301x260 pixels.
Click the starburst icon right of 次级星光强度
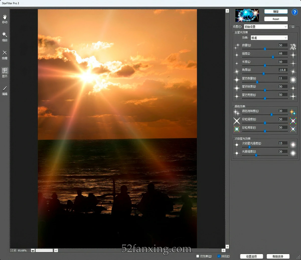pyautogui.click(x=293, y=145)
